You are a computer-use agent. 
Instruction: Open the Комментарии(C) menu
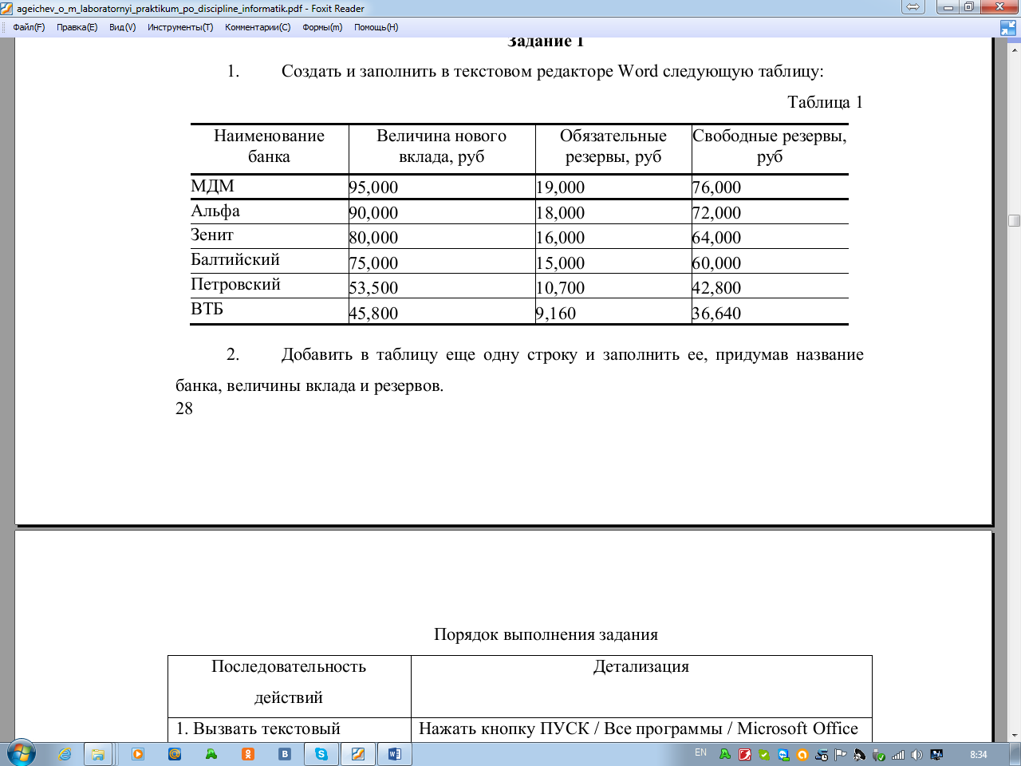(258, 27)
